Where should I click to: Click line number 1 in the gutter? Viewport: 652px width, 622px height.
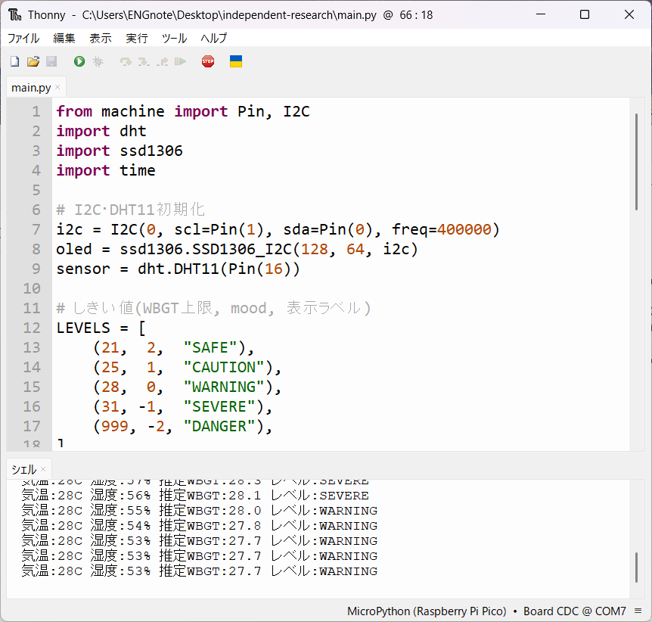click(x=36, y=111)
